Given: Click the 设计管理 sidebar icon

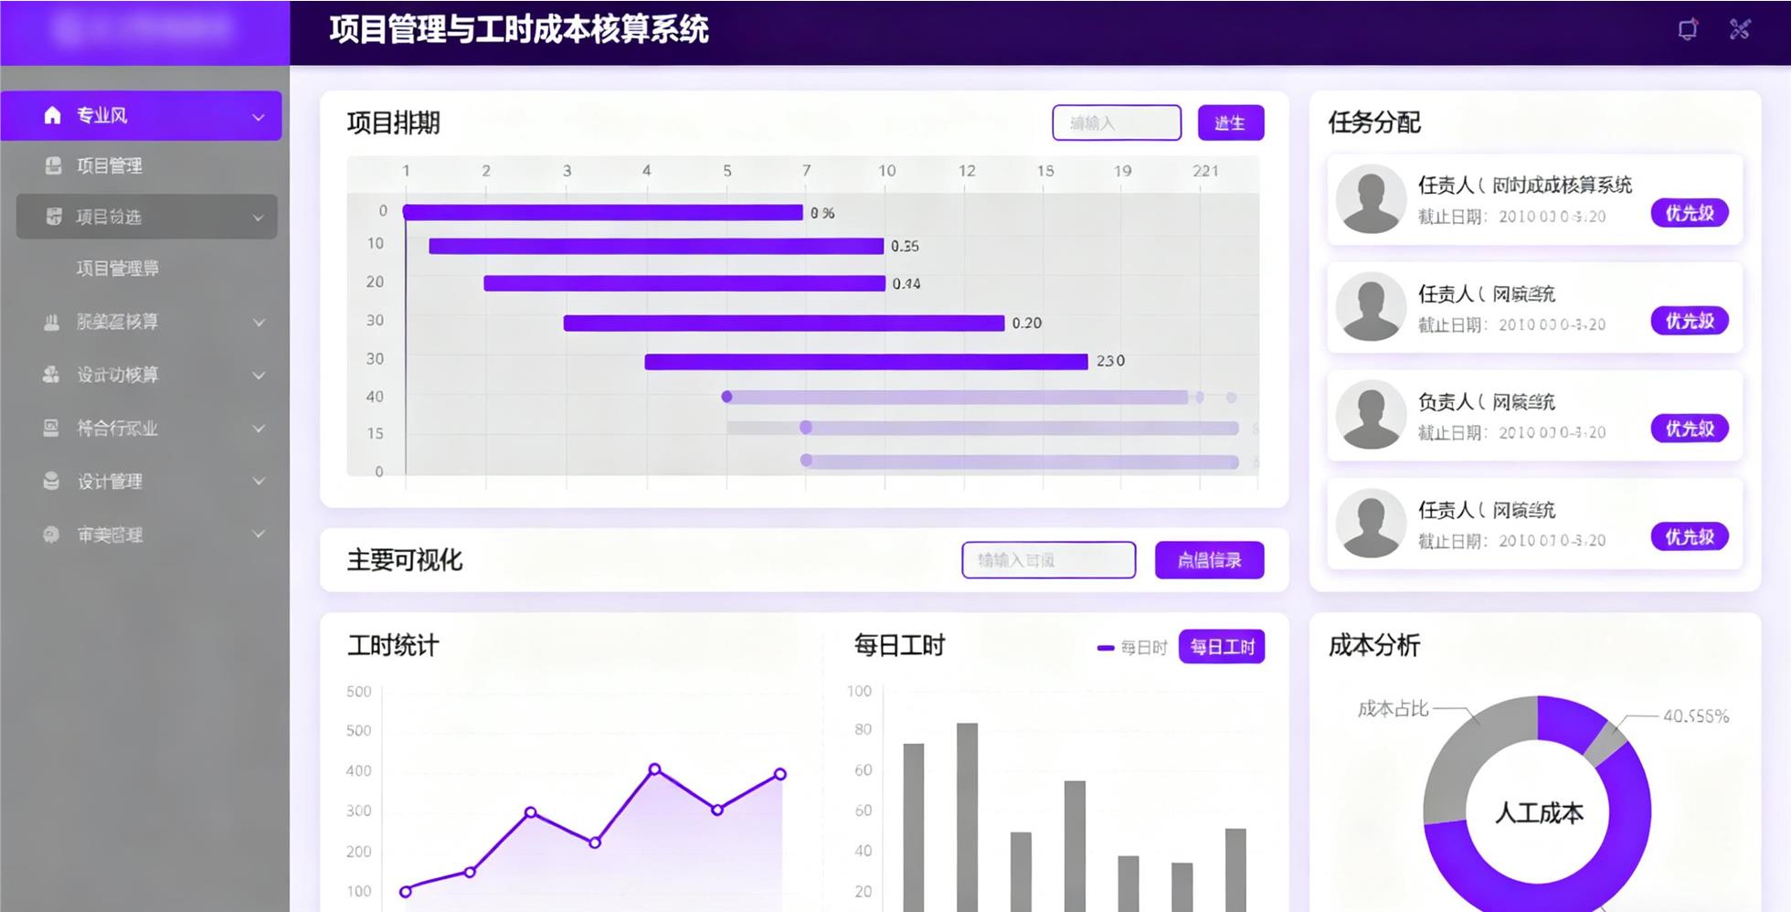Looking at the screenshot, I should coord(51,481).
